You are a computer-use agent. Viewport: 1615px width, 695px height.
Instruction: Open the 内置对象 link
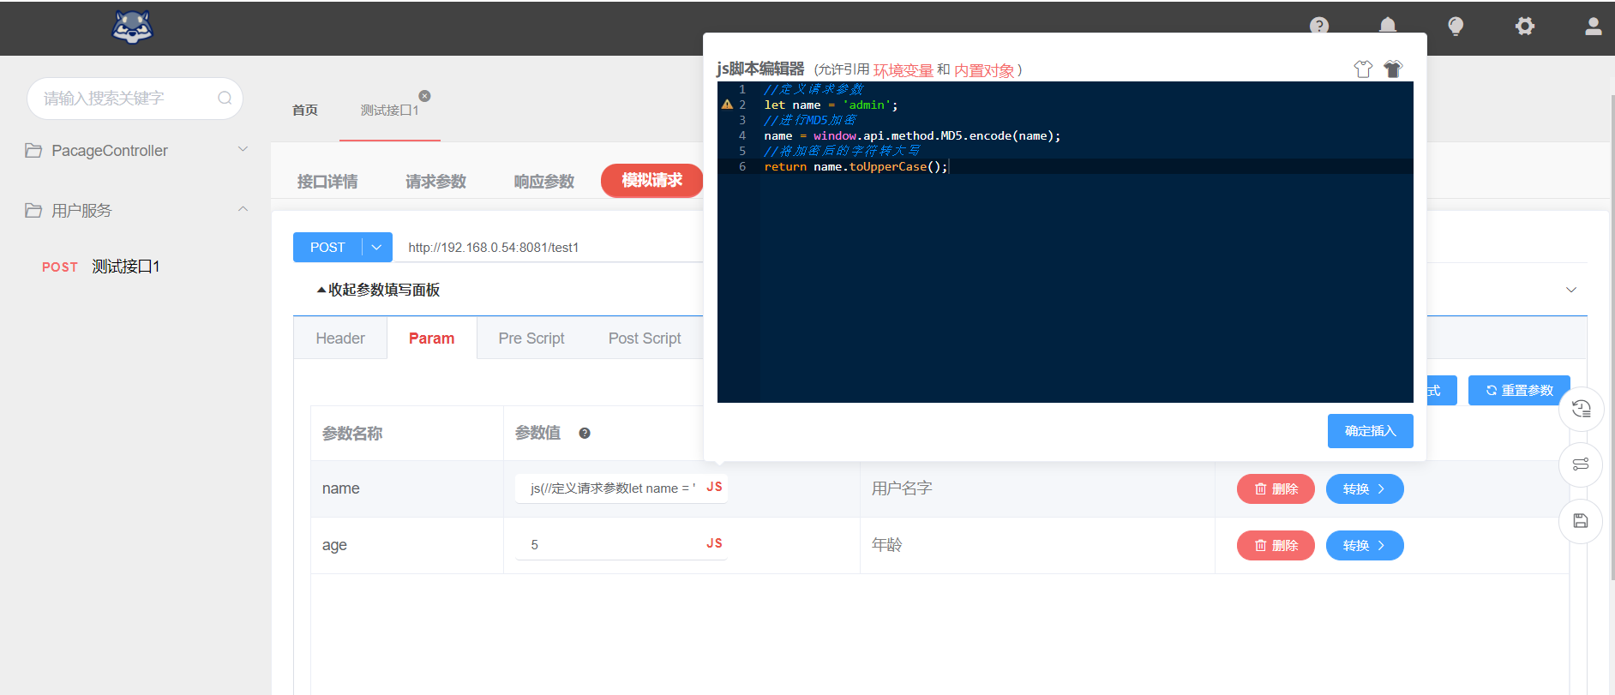[x=984, y=70]
